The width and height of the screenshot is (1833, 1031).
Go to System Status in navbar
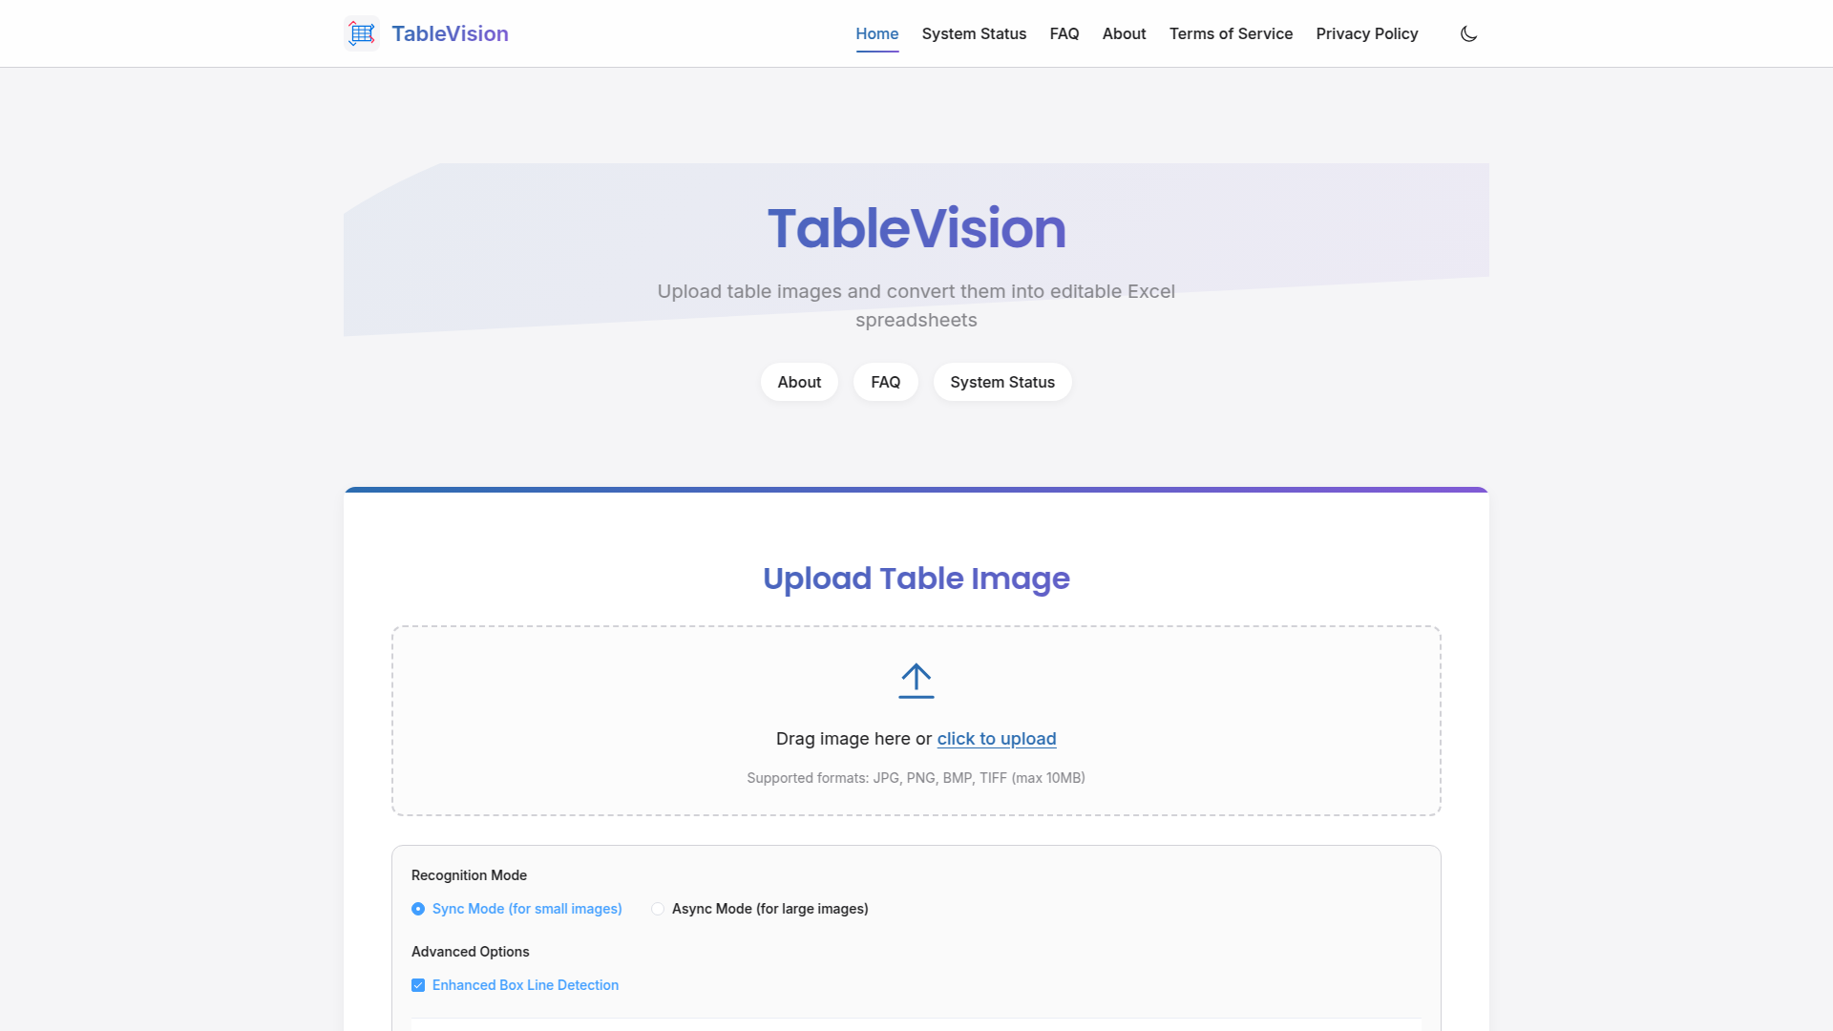974,33
